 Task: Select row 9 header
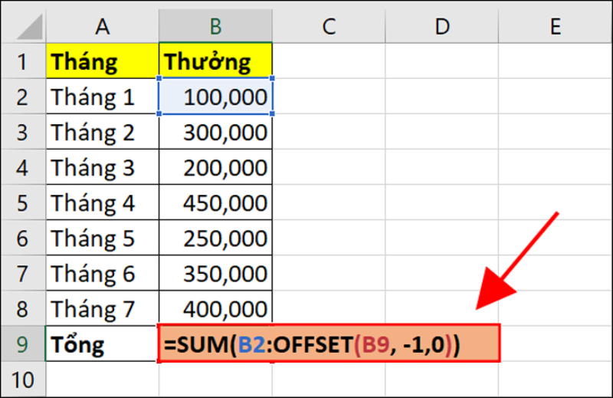pos(21,345)
